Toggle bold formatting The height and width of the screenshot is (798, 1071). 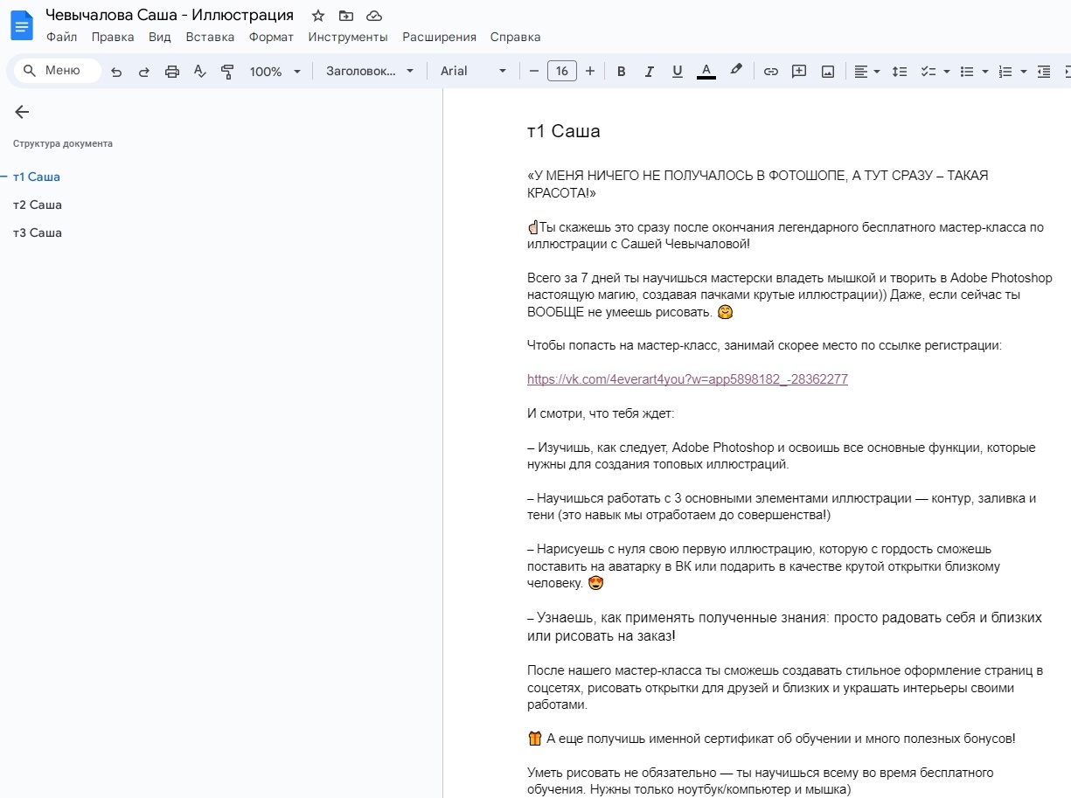click(622, 72)
